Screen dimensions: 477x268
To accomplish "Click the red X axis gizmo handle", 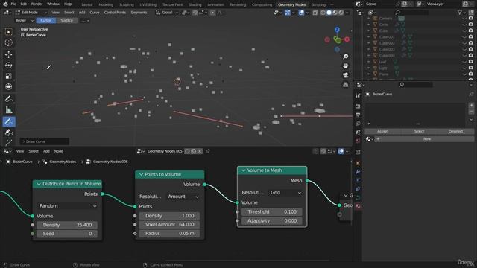I will (347, 39).
